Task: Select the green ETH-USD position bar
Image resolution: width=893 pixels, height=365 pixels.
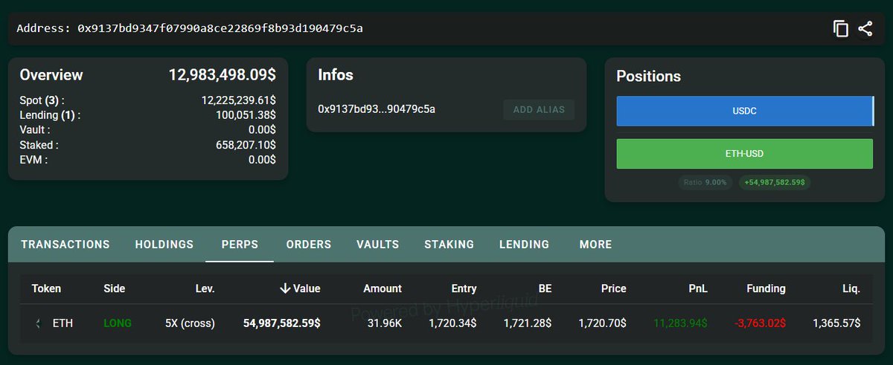Action: point(745,154)
